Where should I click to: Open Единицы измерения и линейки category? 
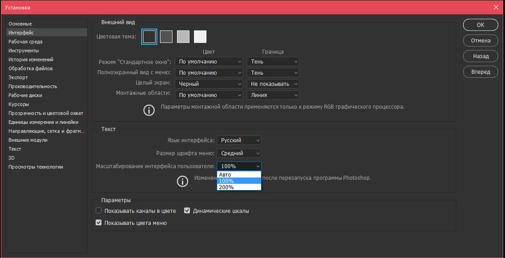tap(47, 122)
